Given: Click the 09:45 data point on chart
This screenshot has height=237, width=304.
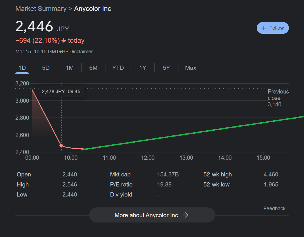Looking at the screenshot, I should tap(61, 145).
